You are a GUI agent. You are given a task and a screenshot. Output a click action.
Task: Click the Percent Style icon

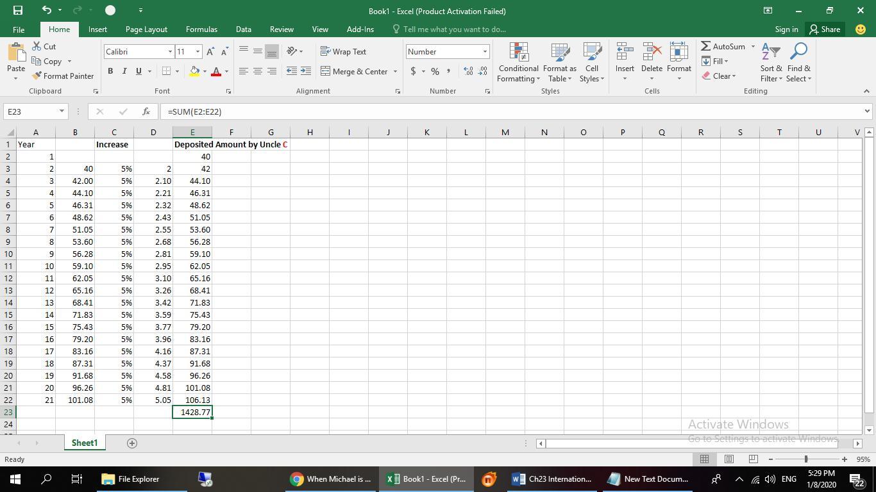click(x=435, y=71)
